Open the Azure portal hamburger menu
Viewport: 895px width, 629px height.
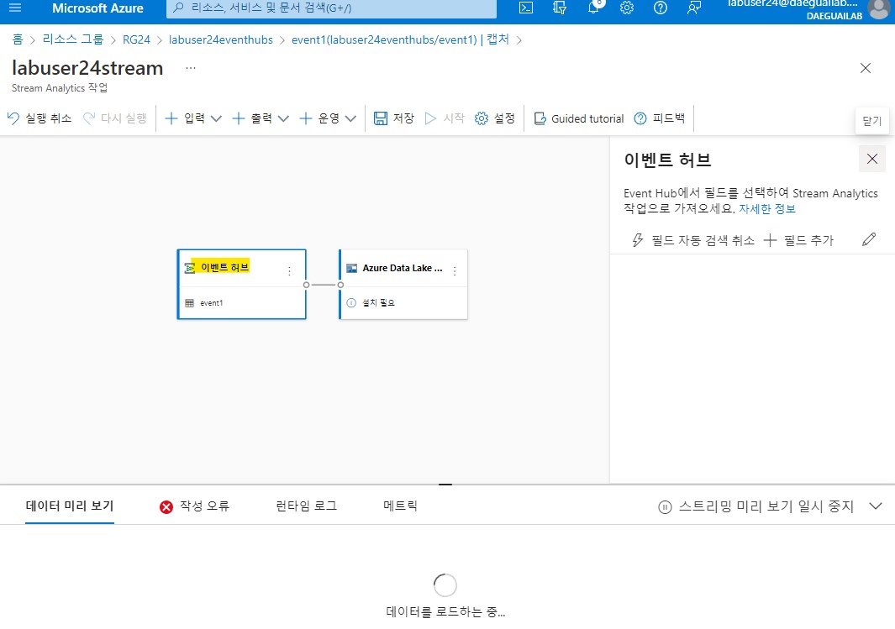[15, 8]
